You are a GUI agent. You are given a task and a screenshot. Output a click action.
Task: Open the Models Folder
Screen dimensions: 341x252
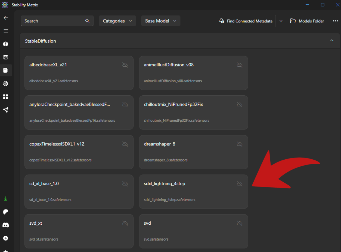coord(307,21)
